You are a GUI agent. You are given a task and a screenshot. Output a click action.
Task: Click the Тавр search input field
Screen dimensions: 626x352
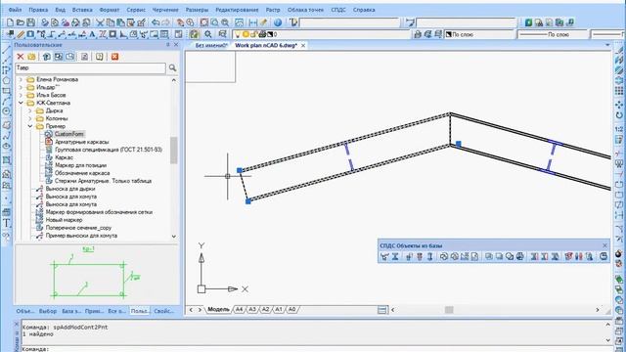90,67
